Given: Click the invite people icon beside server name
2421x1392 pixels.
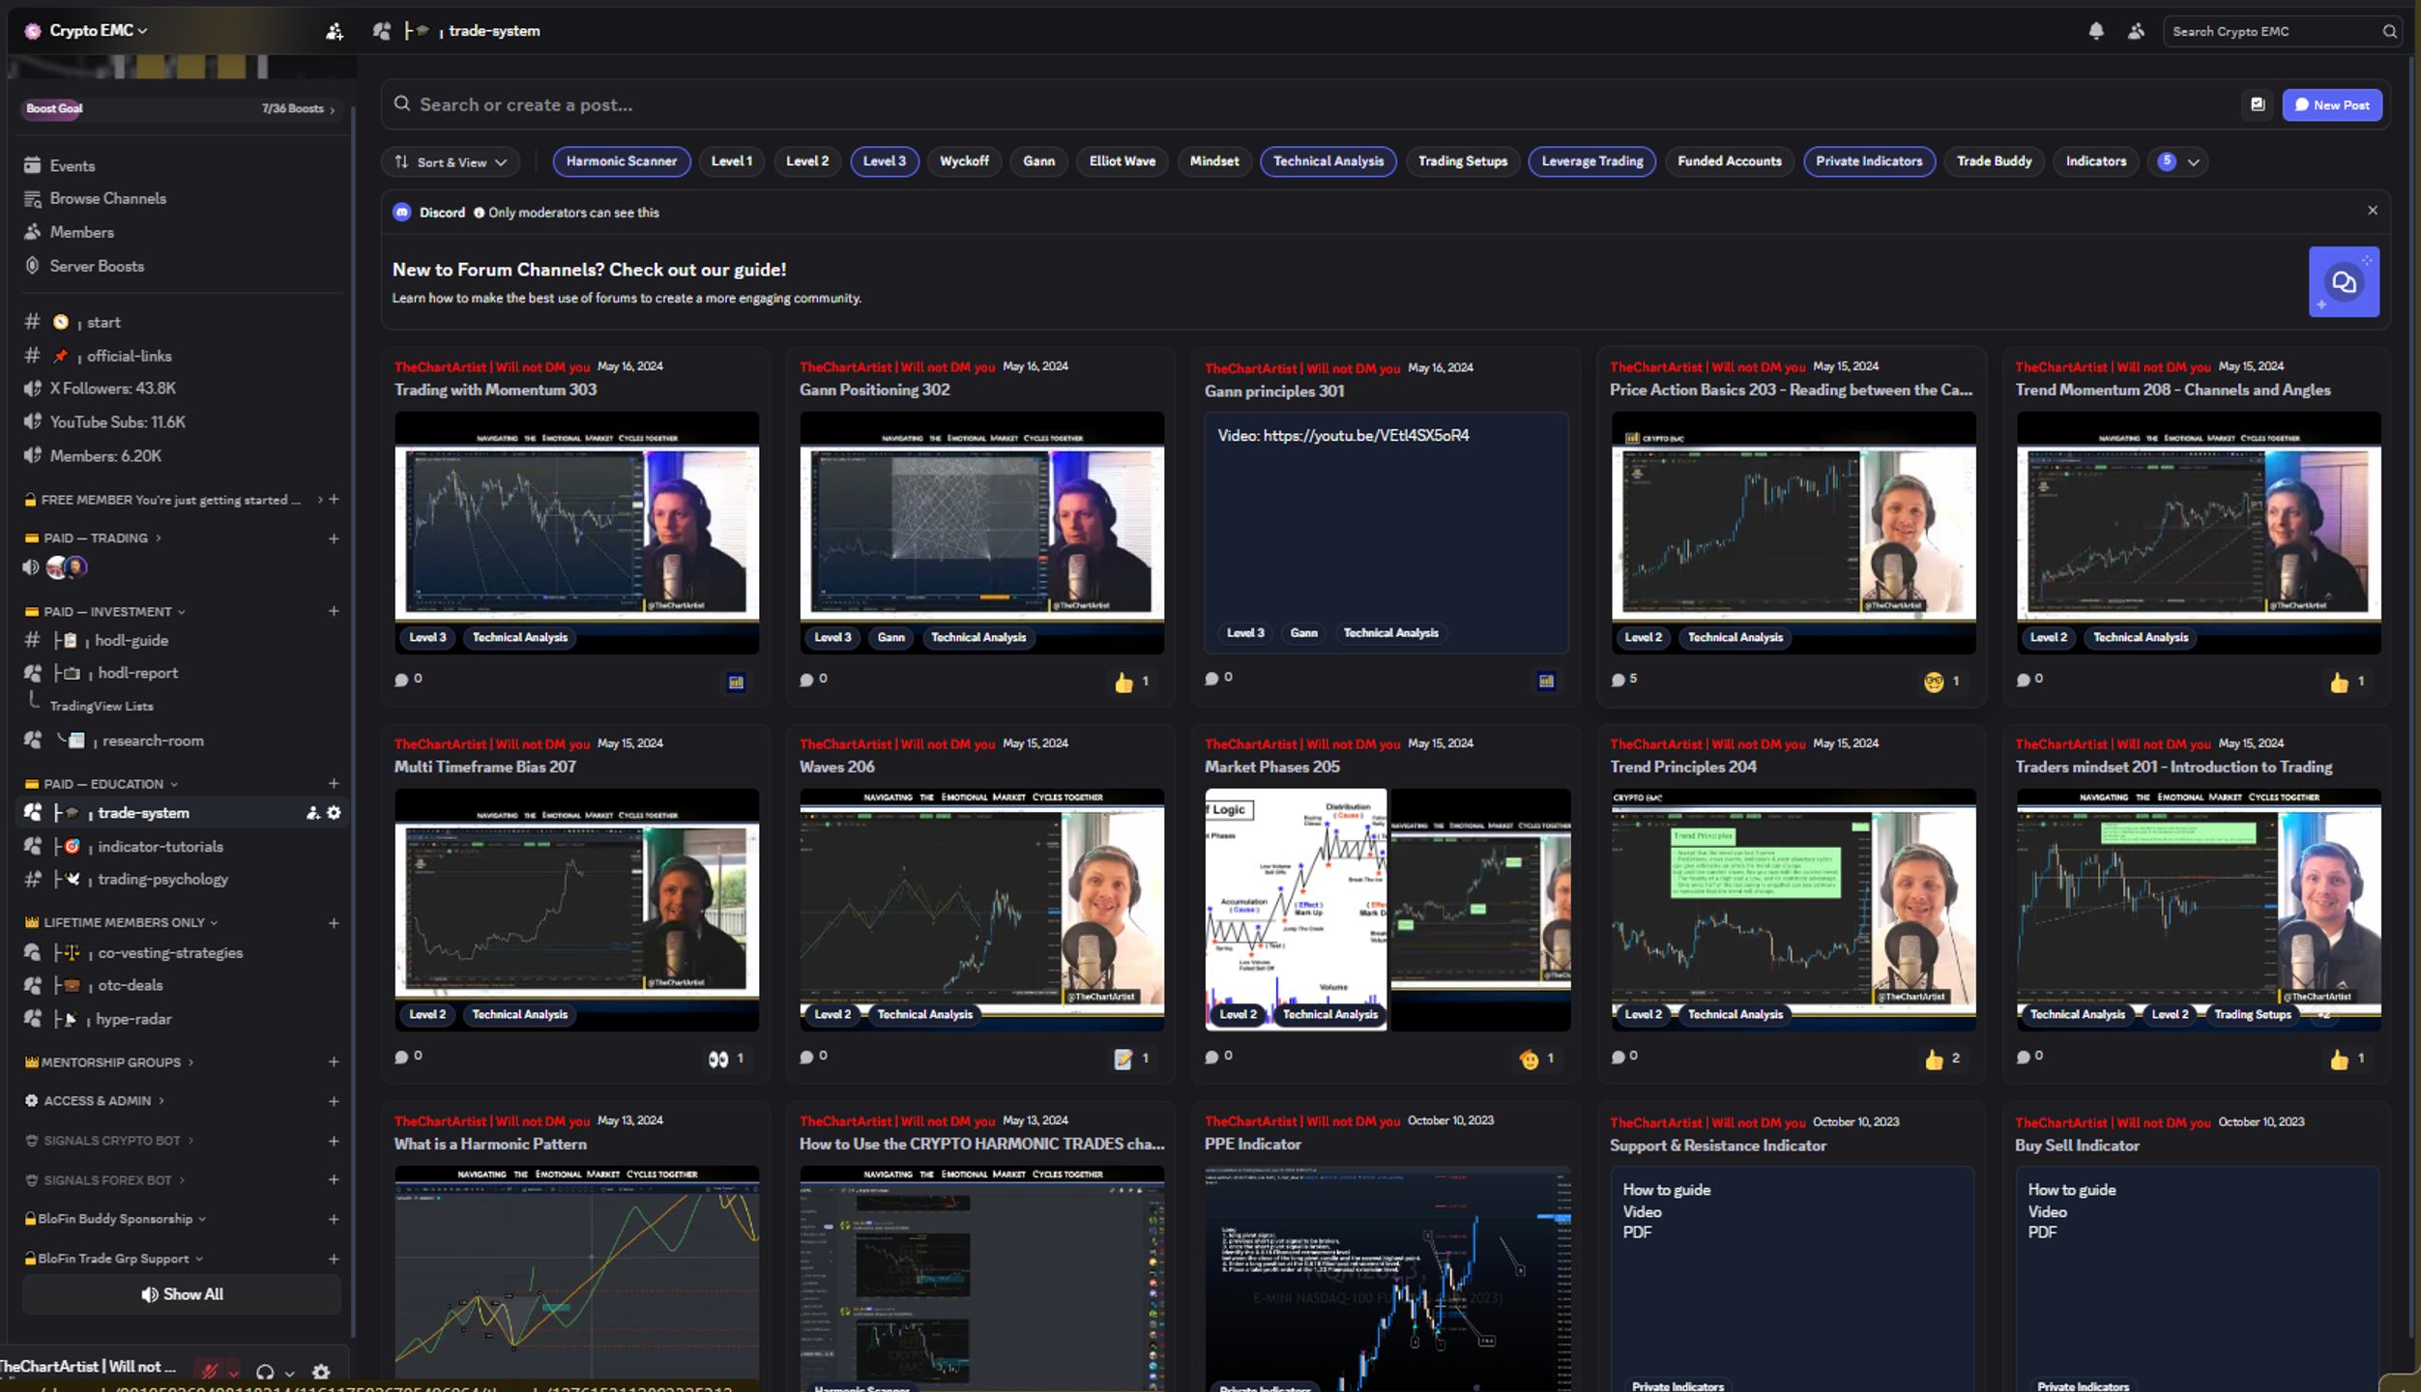Looking at the screenshot, I should (x=335, y=31).
